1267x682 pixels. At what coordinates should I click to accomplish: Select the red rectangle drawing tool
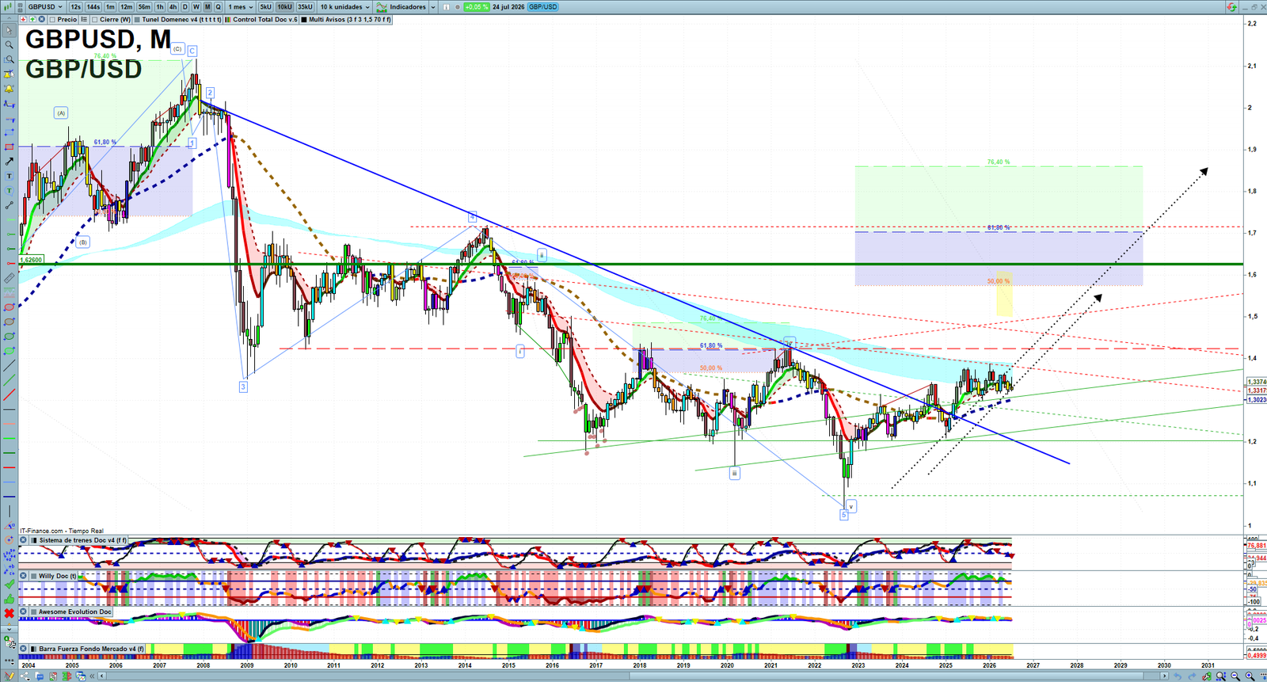(9, 147)
